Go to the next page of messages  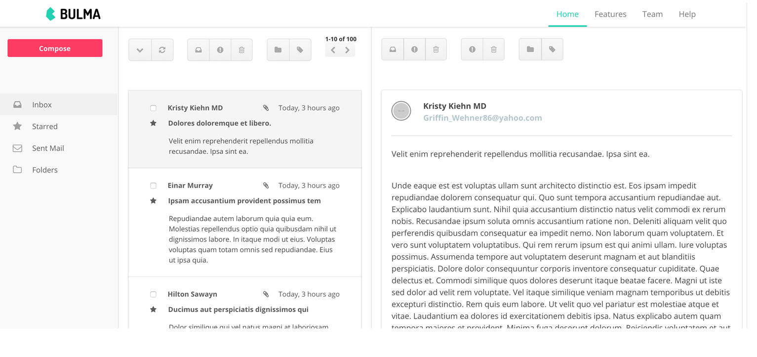(348, 50)
